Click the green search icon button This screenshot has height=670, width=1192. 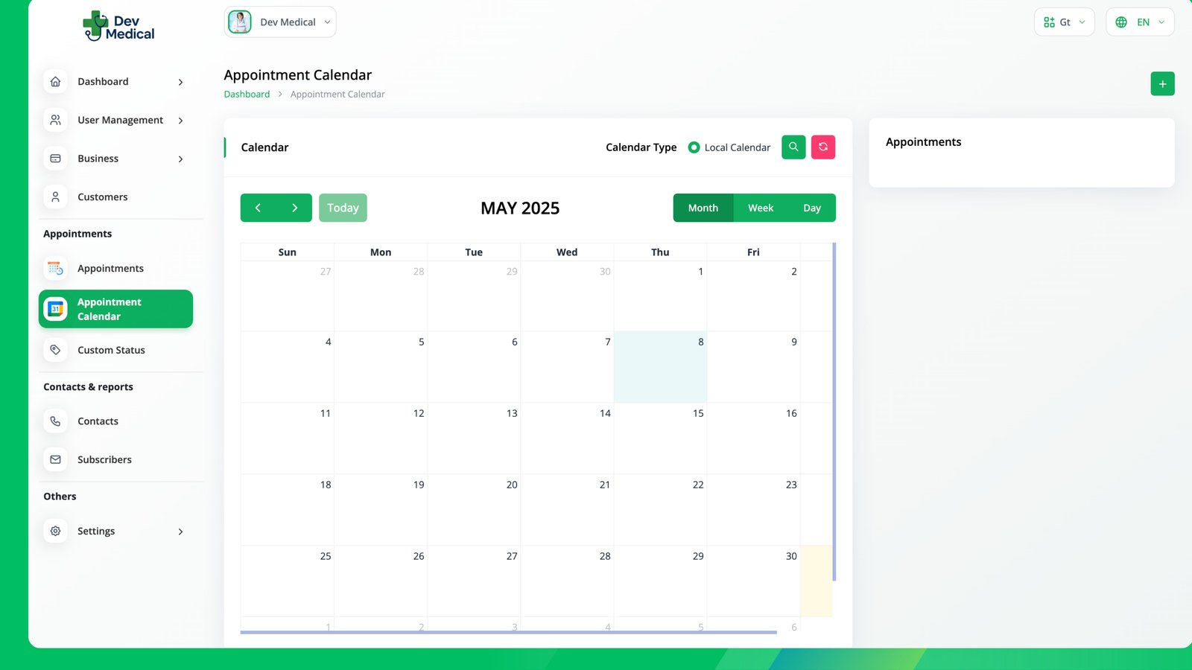pyautogui.click(x=793, y=147)
